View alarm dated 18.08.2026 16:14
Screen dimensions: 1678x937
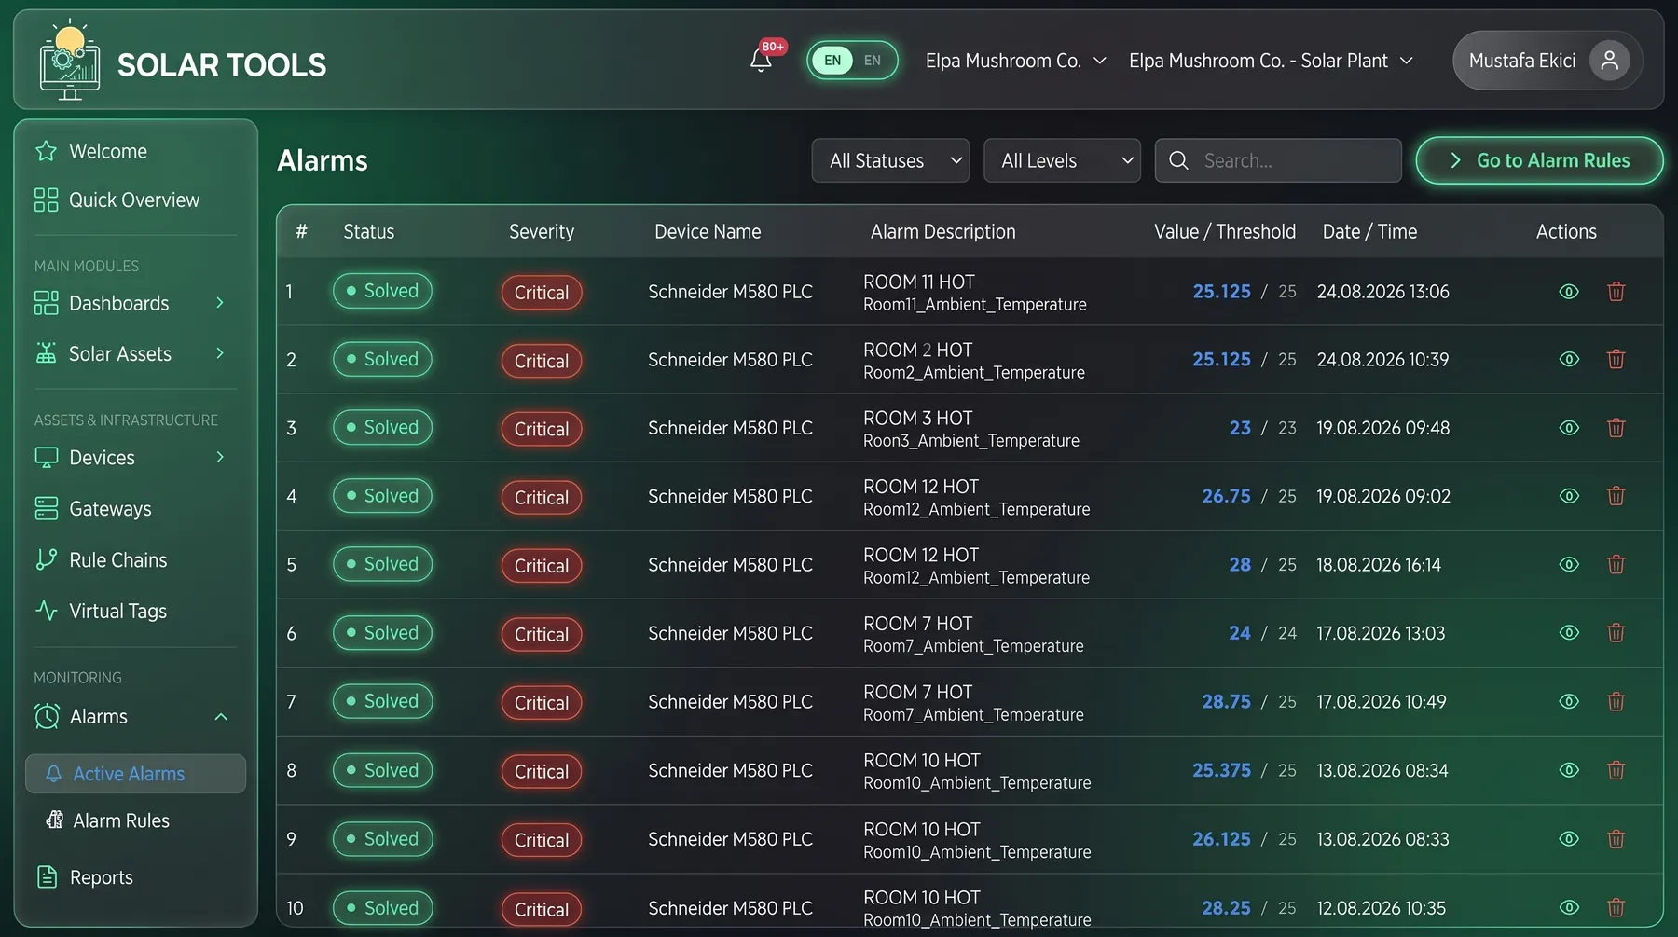[1569, 565]
